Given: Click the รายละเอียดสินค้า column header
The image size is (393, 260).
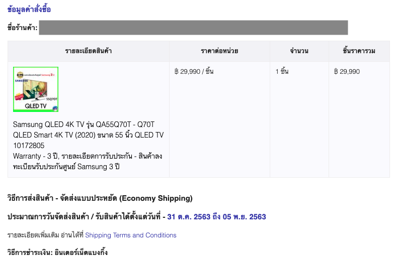Looking at the screenshot, I should point(89,51).
